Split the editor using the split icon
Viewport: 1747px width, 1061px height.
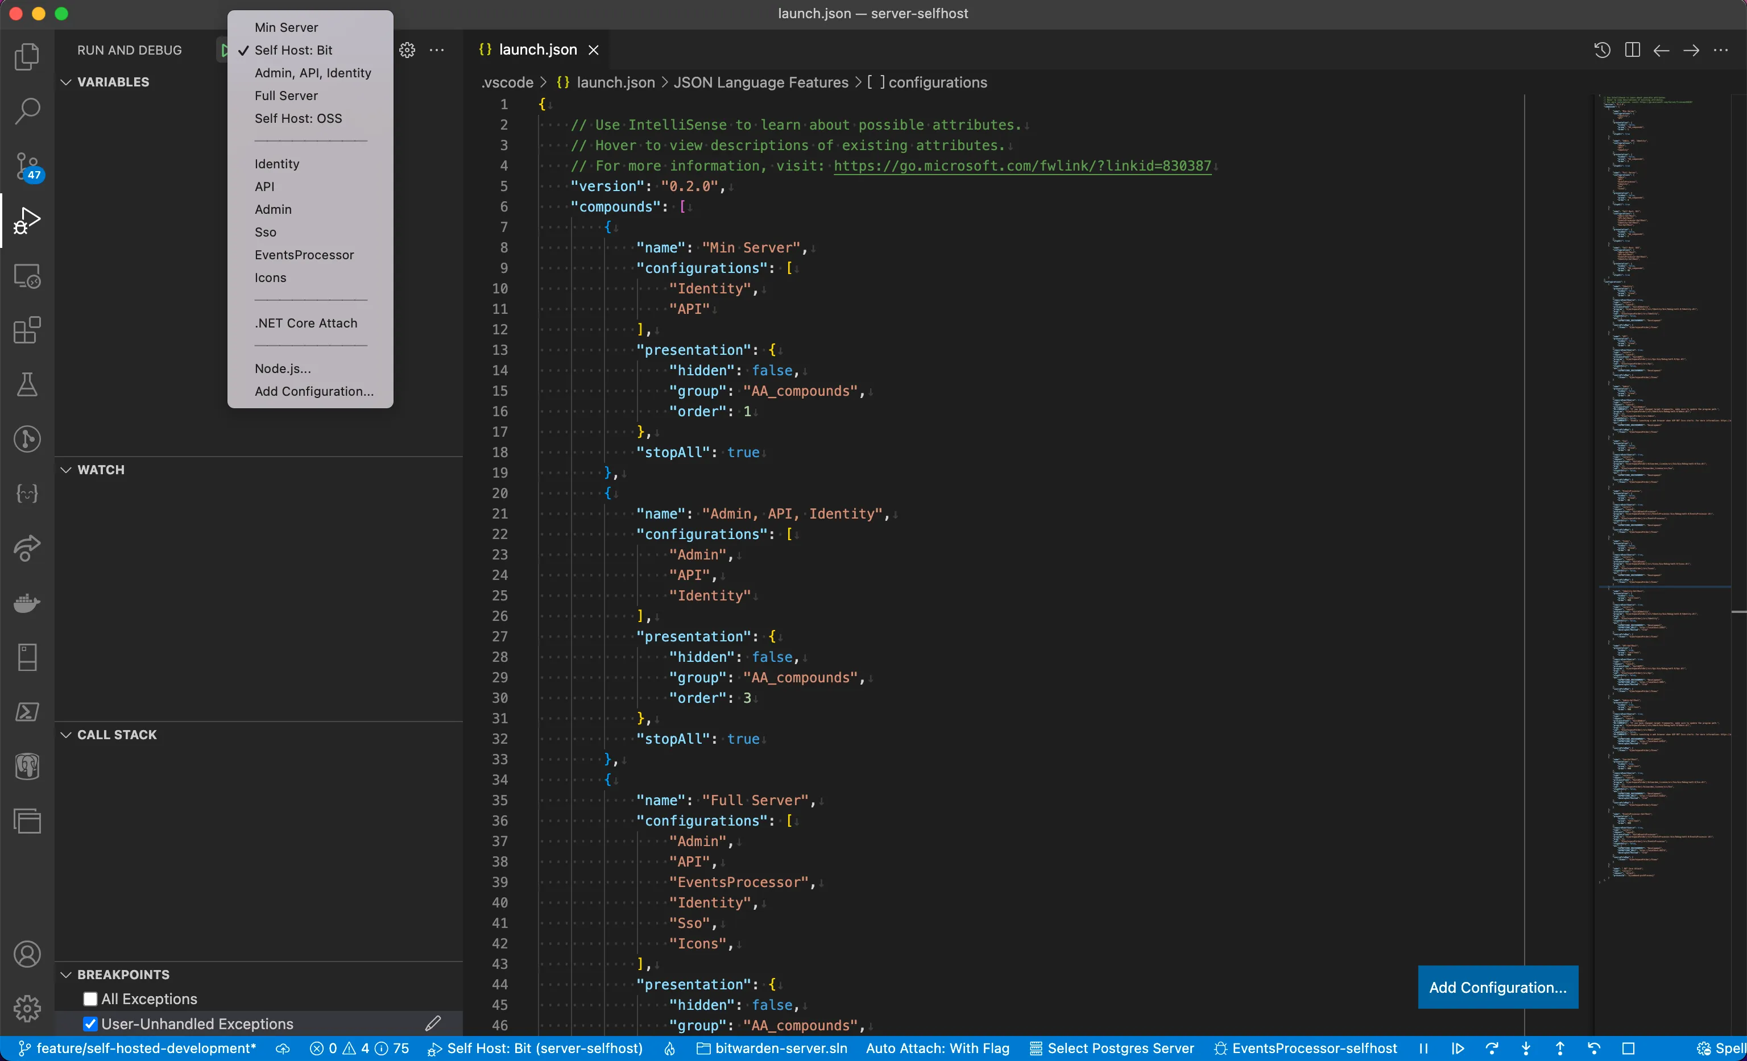[1632, 49]
